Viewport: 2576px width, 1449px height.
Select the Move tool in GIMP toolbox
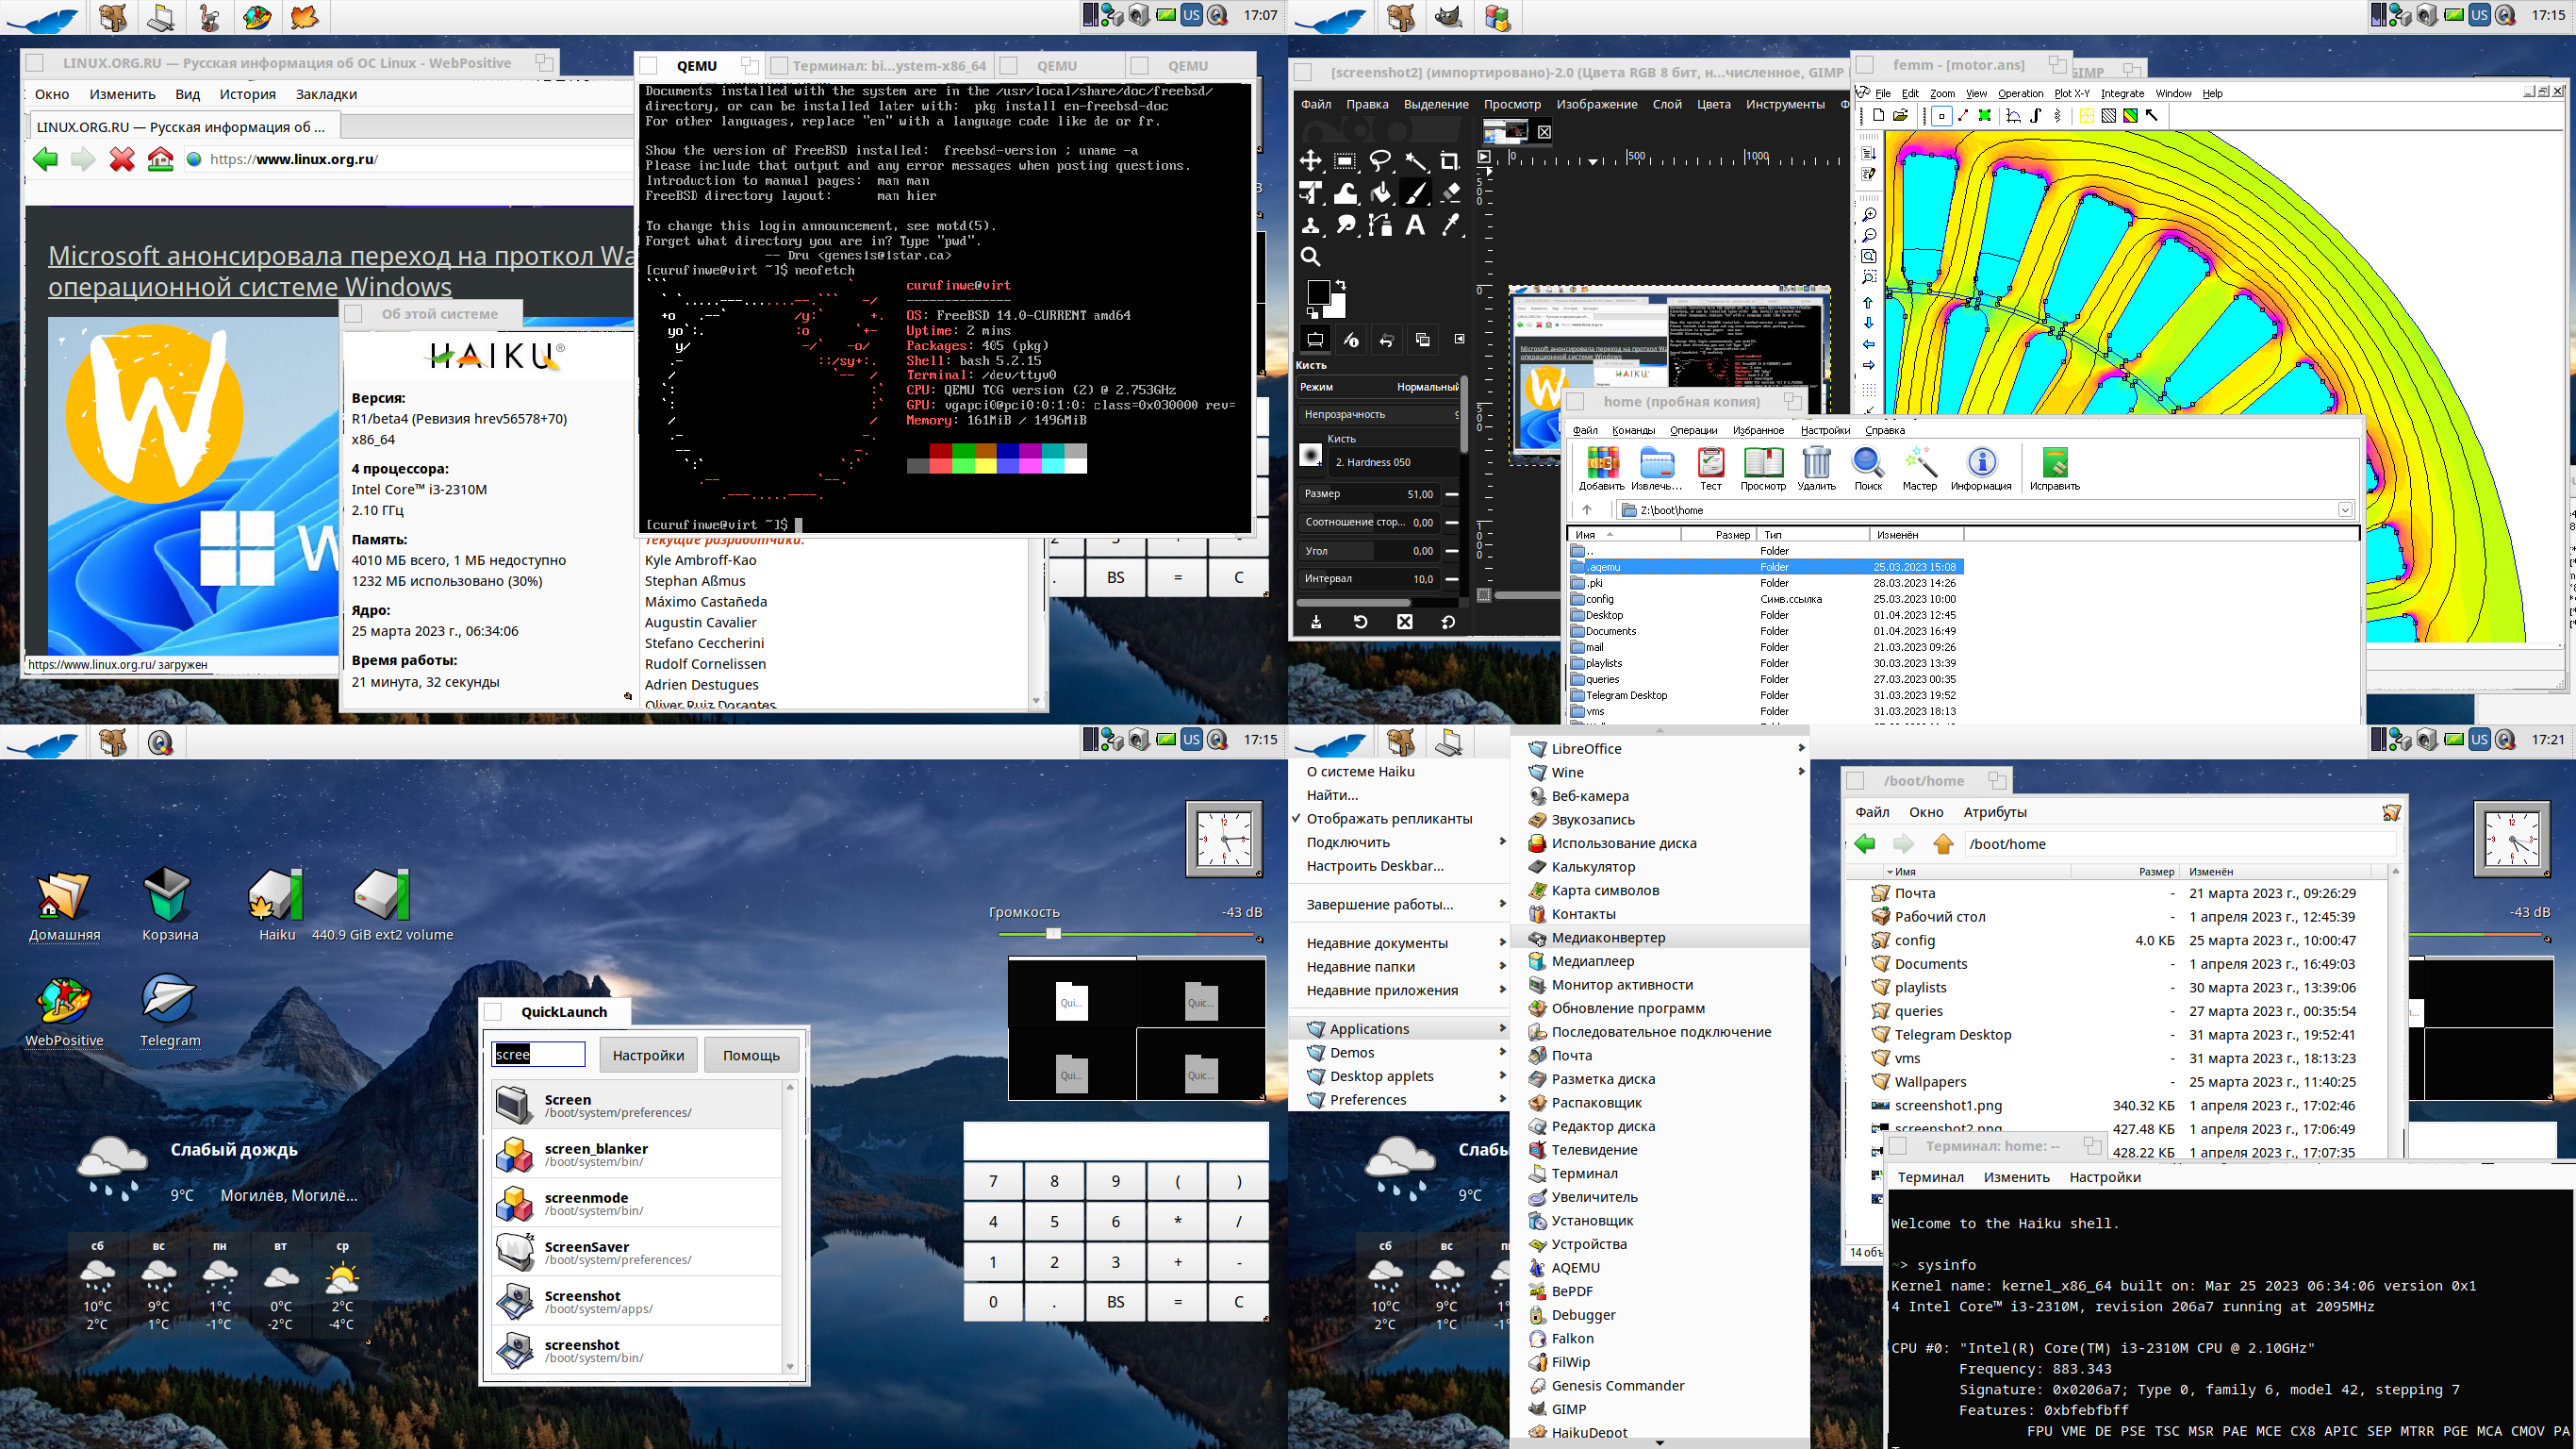pyautogui.click(x=1310, y=161)
